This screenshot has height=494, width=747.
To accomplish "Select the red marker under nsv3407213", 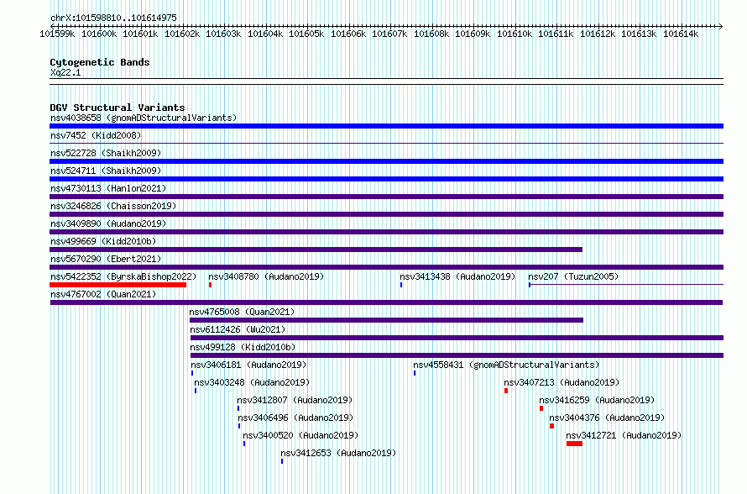I will (x=506, y=391).
